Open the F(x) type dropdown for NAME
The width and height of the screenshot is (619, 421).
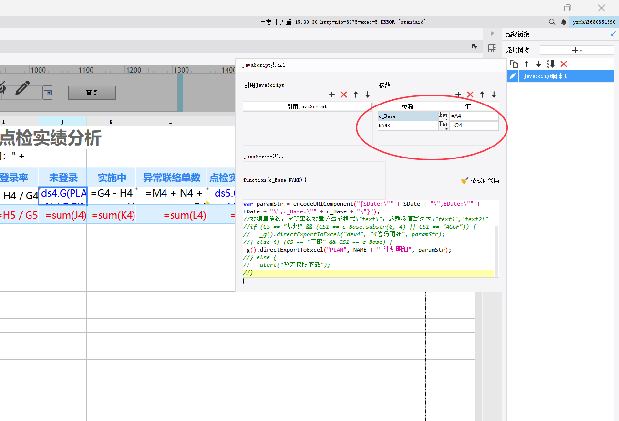point(444,126)
